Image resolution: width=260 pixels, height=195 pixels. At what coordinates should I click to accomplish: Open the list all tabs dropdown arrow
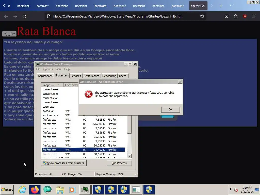pyautogui.click(x=231, y=6)
